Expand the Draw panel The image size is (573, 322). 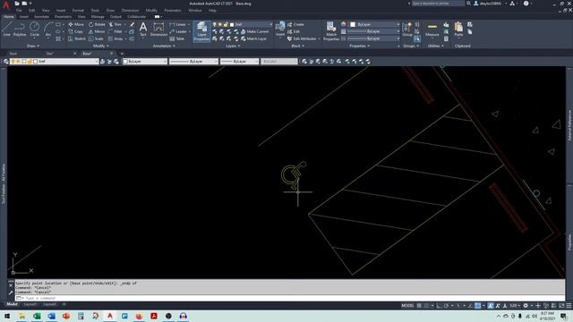(x=33, y=46)
